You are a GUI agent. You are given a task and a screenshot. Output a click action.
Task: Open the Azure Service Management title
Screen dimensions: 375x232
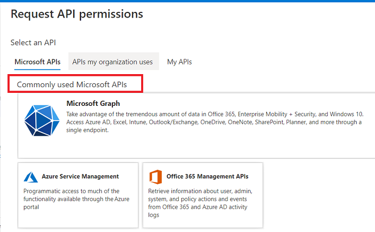80,177
